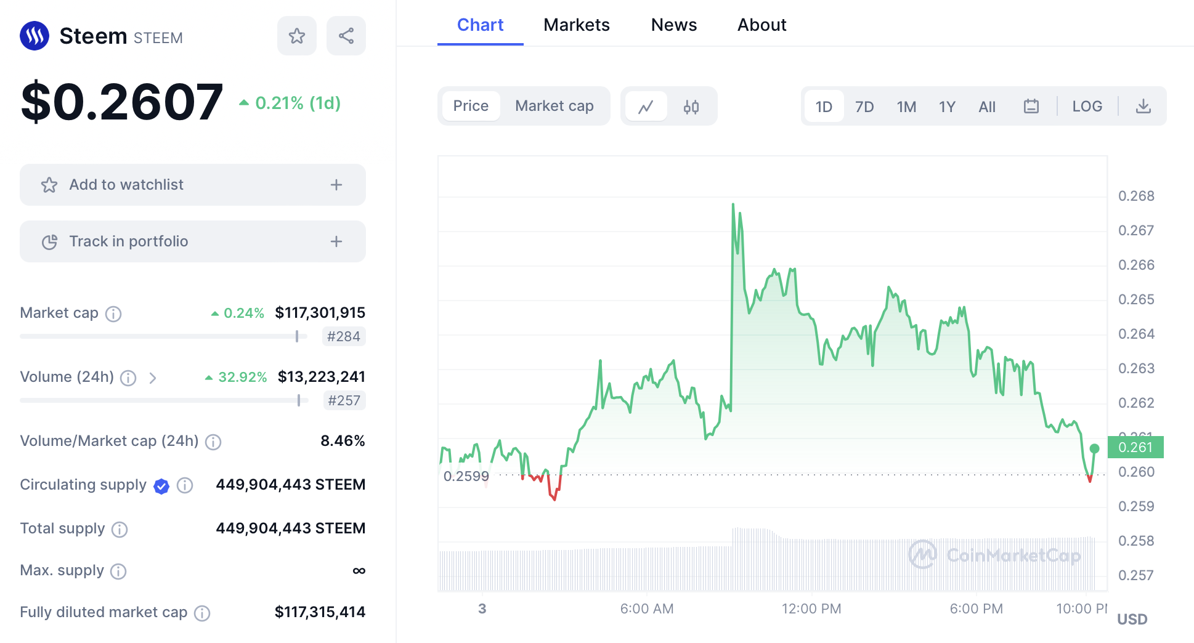Select the 1Y time range
The width and height of the screenshot is (1194, 643).
point(946,107)
